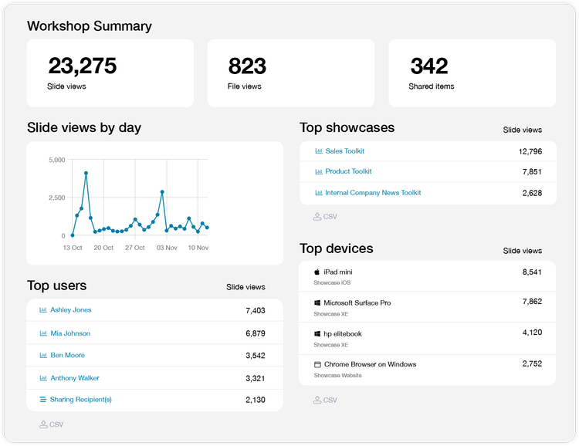Viewport: 579px width, 446px height.
Task: Click chart icon beside Ben Moore
Action: pyautogui.click(x=43, y=355)
